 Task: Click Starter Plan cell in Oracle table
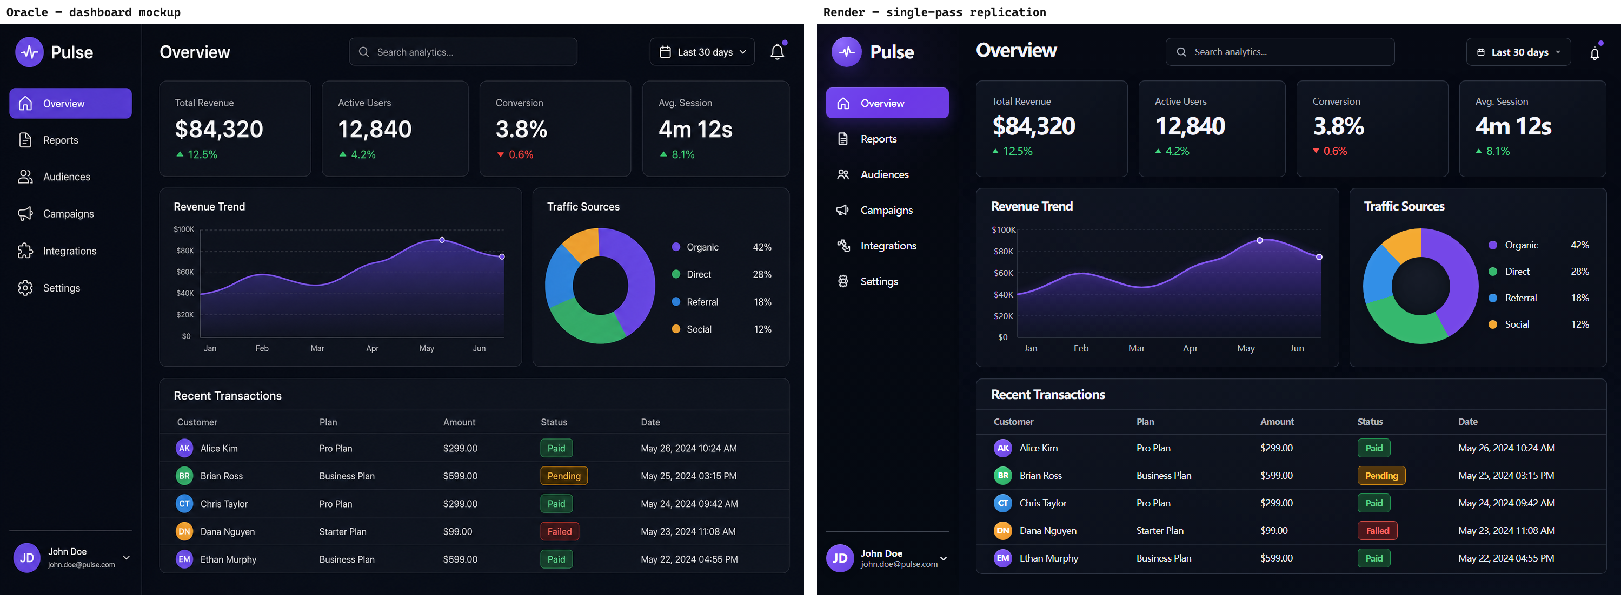click(x=342, y=531)
